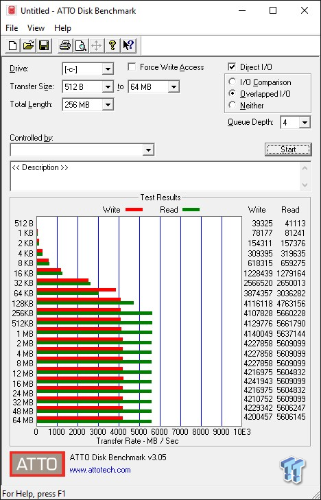The height and width of the screenshot is (500, 321).
Task: Open the View menu
Action: tap(36, 28)
